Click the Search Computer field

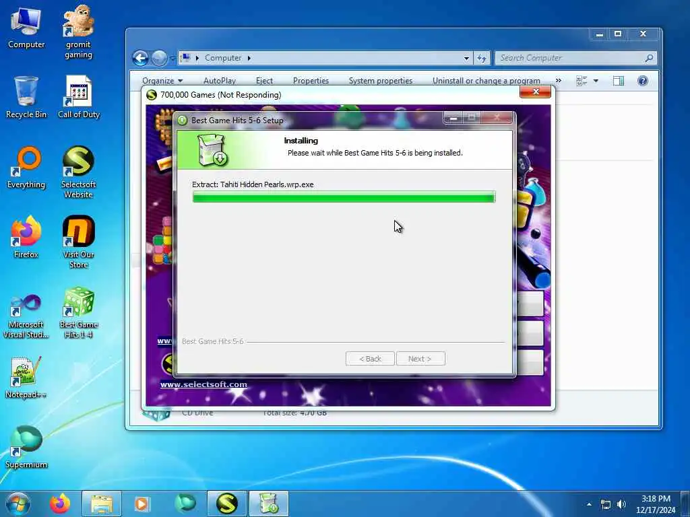pos(576,58)
